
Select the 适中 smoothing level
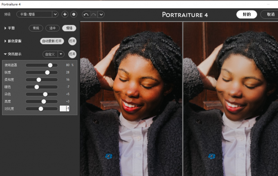pyautogui.click(x=52, y=28)
